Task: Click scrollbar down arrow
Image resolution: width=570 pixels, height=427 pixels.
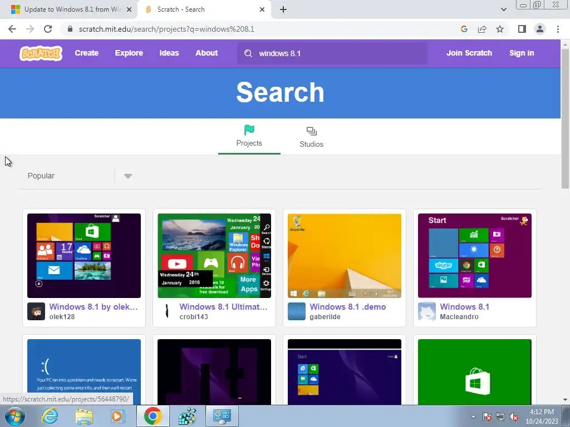Action: 565,400
